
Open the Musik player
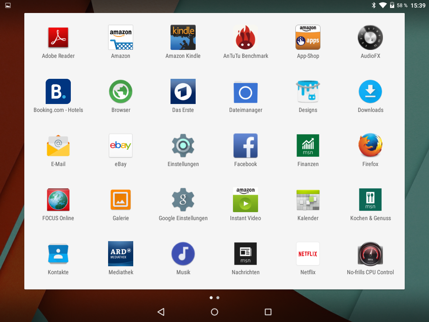183,254
